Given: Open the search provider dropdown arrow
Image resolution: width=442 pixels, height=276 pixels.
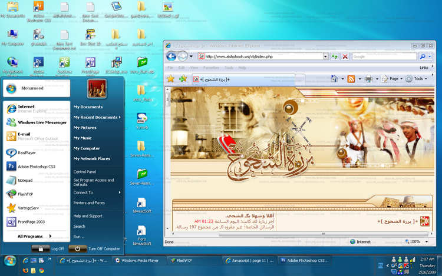Looking at the screenshot, I should tap(430, 56).
